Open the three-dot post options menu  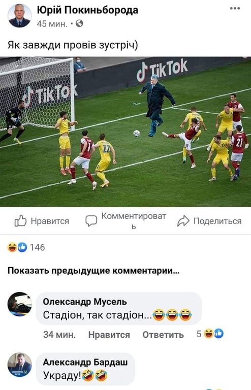pyautogui.click(x=235, y=9)
